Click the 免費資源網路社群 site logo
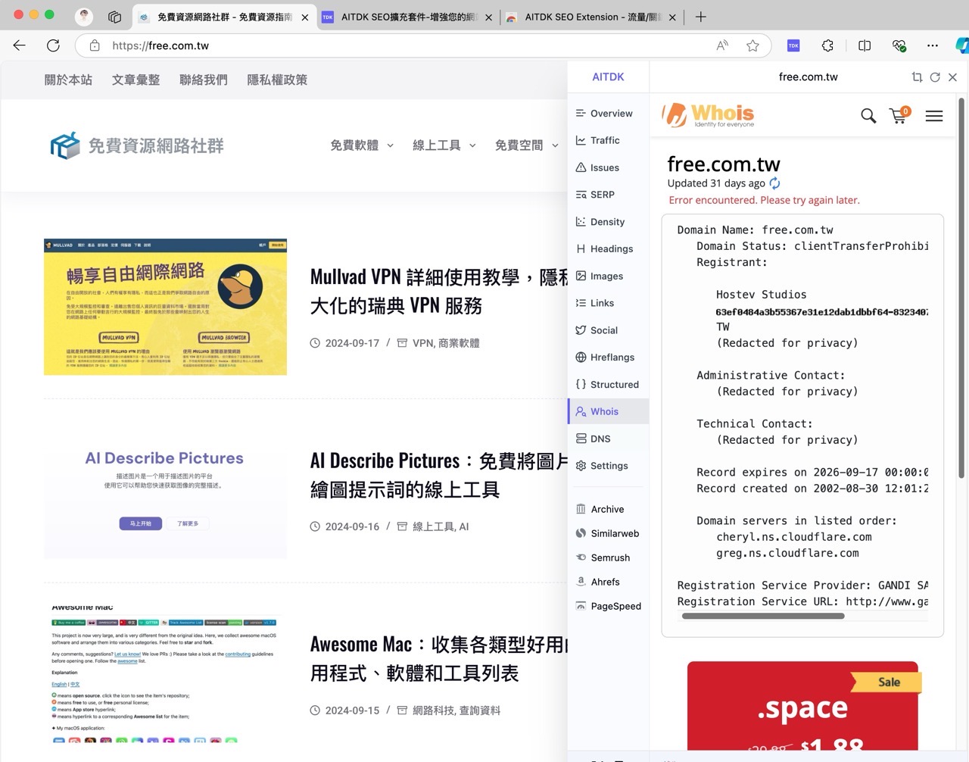Screen dimensions: 969x762 coord(137,145)
